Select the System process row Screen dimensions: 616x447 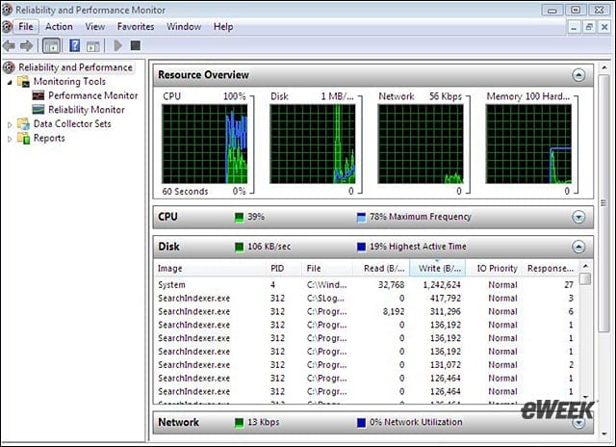click(x=366, y=284)
